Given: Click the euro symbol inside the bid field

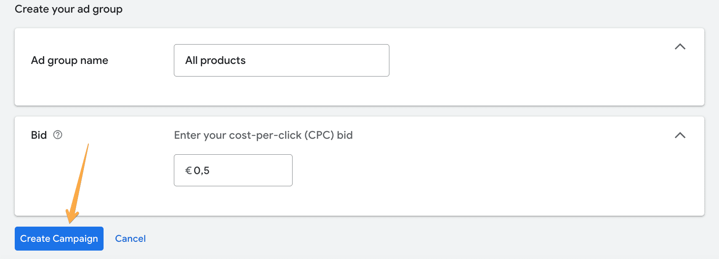Looking at the screenshot, I should pos(188,171).
